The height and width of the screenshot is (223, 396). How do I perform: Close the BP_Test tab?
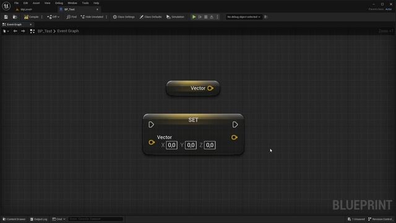point(97,9)
